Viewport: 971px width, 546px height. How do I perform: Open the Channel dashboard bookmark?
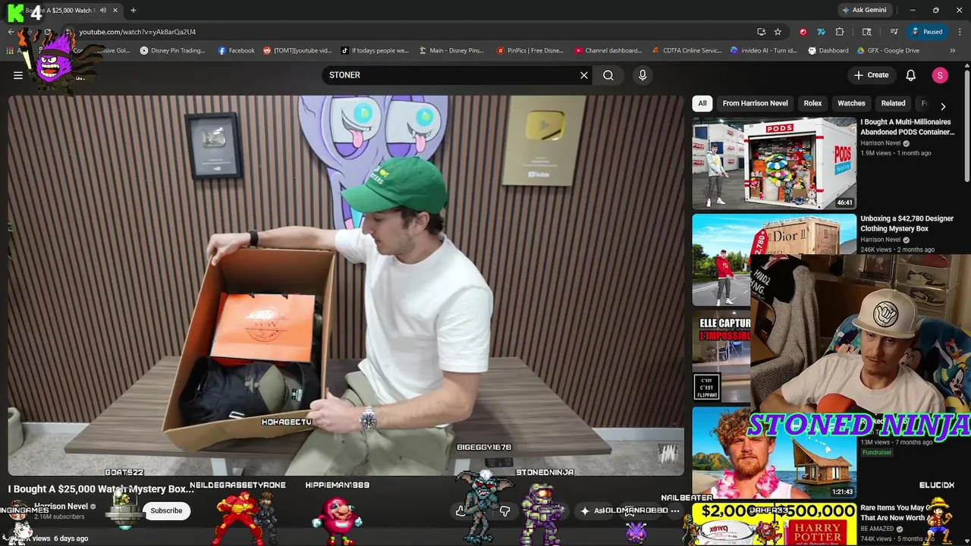coord(608,51)
